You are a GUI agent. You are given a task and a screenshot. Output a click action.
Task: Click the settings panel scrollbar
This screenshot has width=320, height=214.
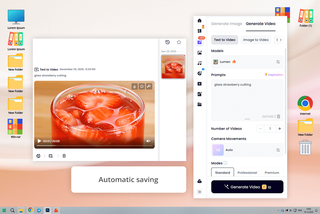(x=286, y=101)
